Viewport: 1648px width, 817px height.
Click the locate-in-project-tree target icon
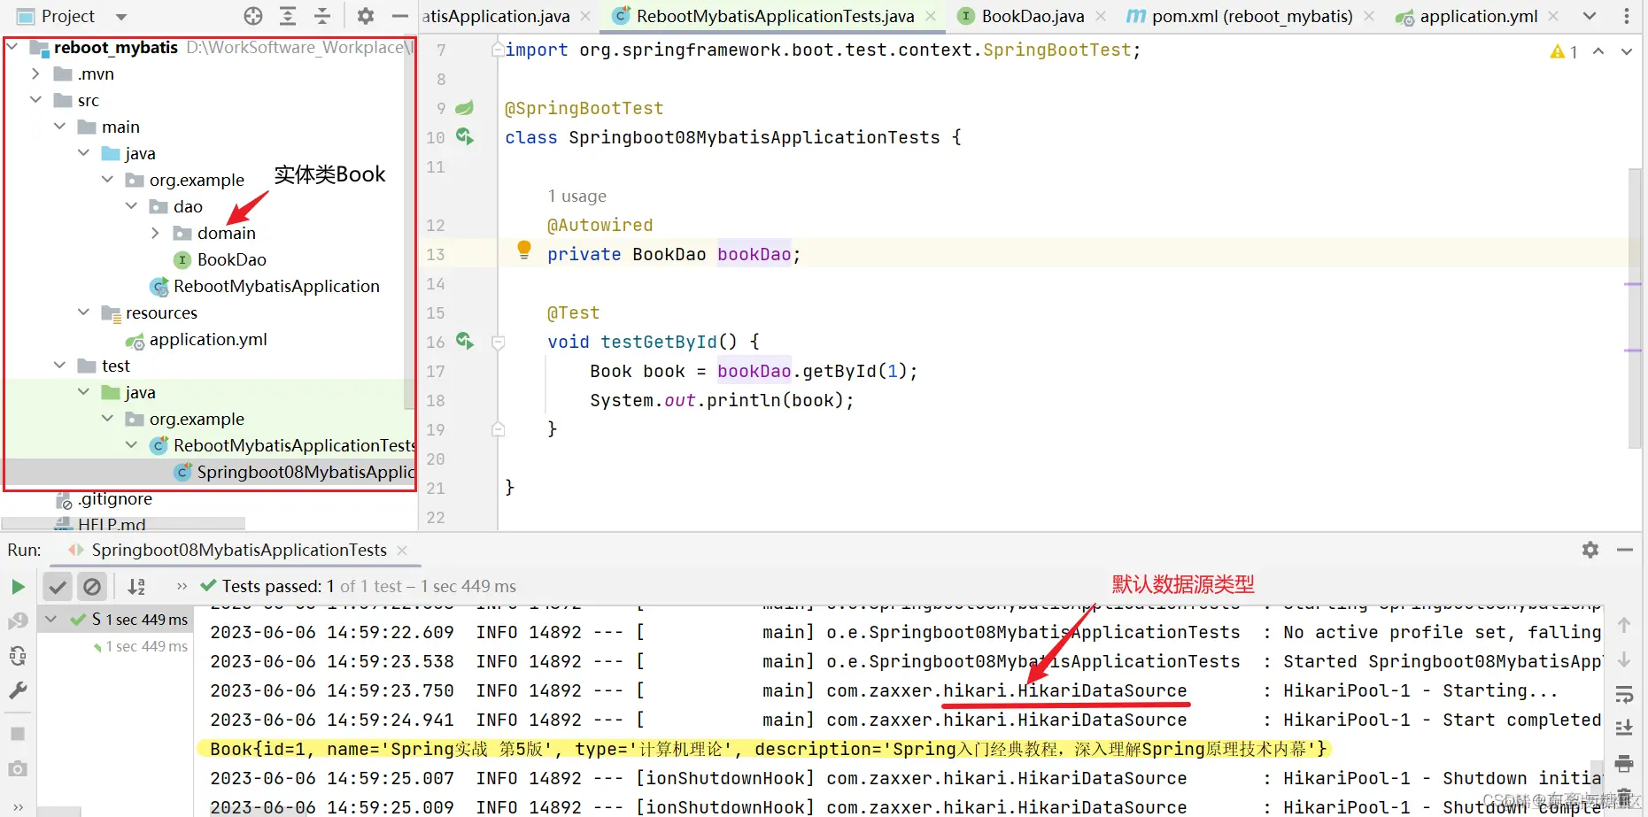(x=253, y=16)
